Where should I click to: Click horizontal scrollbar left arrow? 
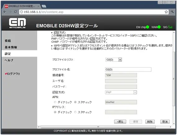[39, 127]
